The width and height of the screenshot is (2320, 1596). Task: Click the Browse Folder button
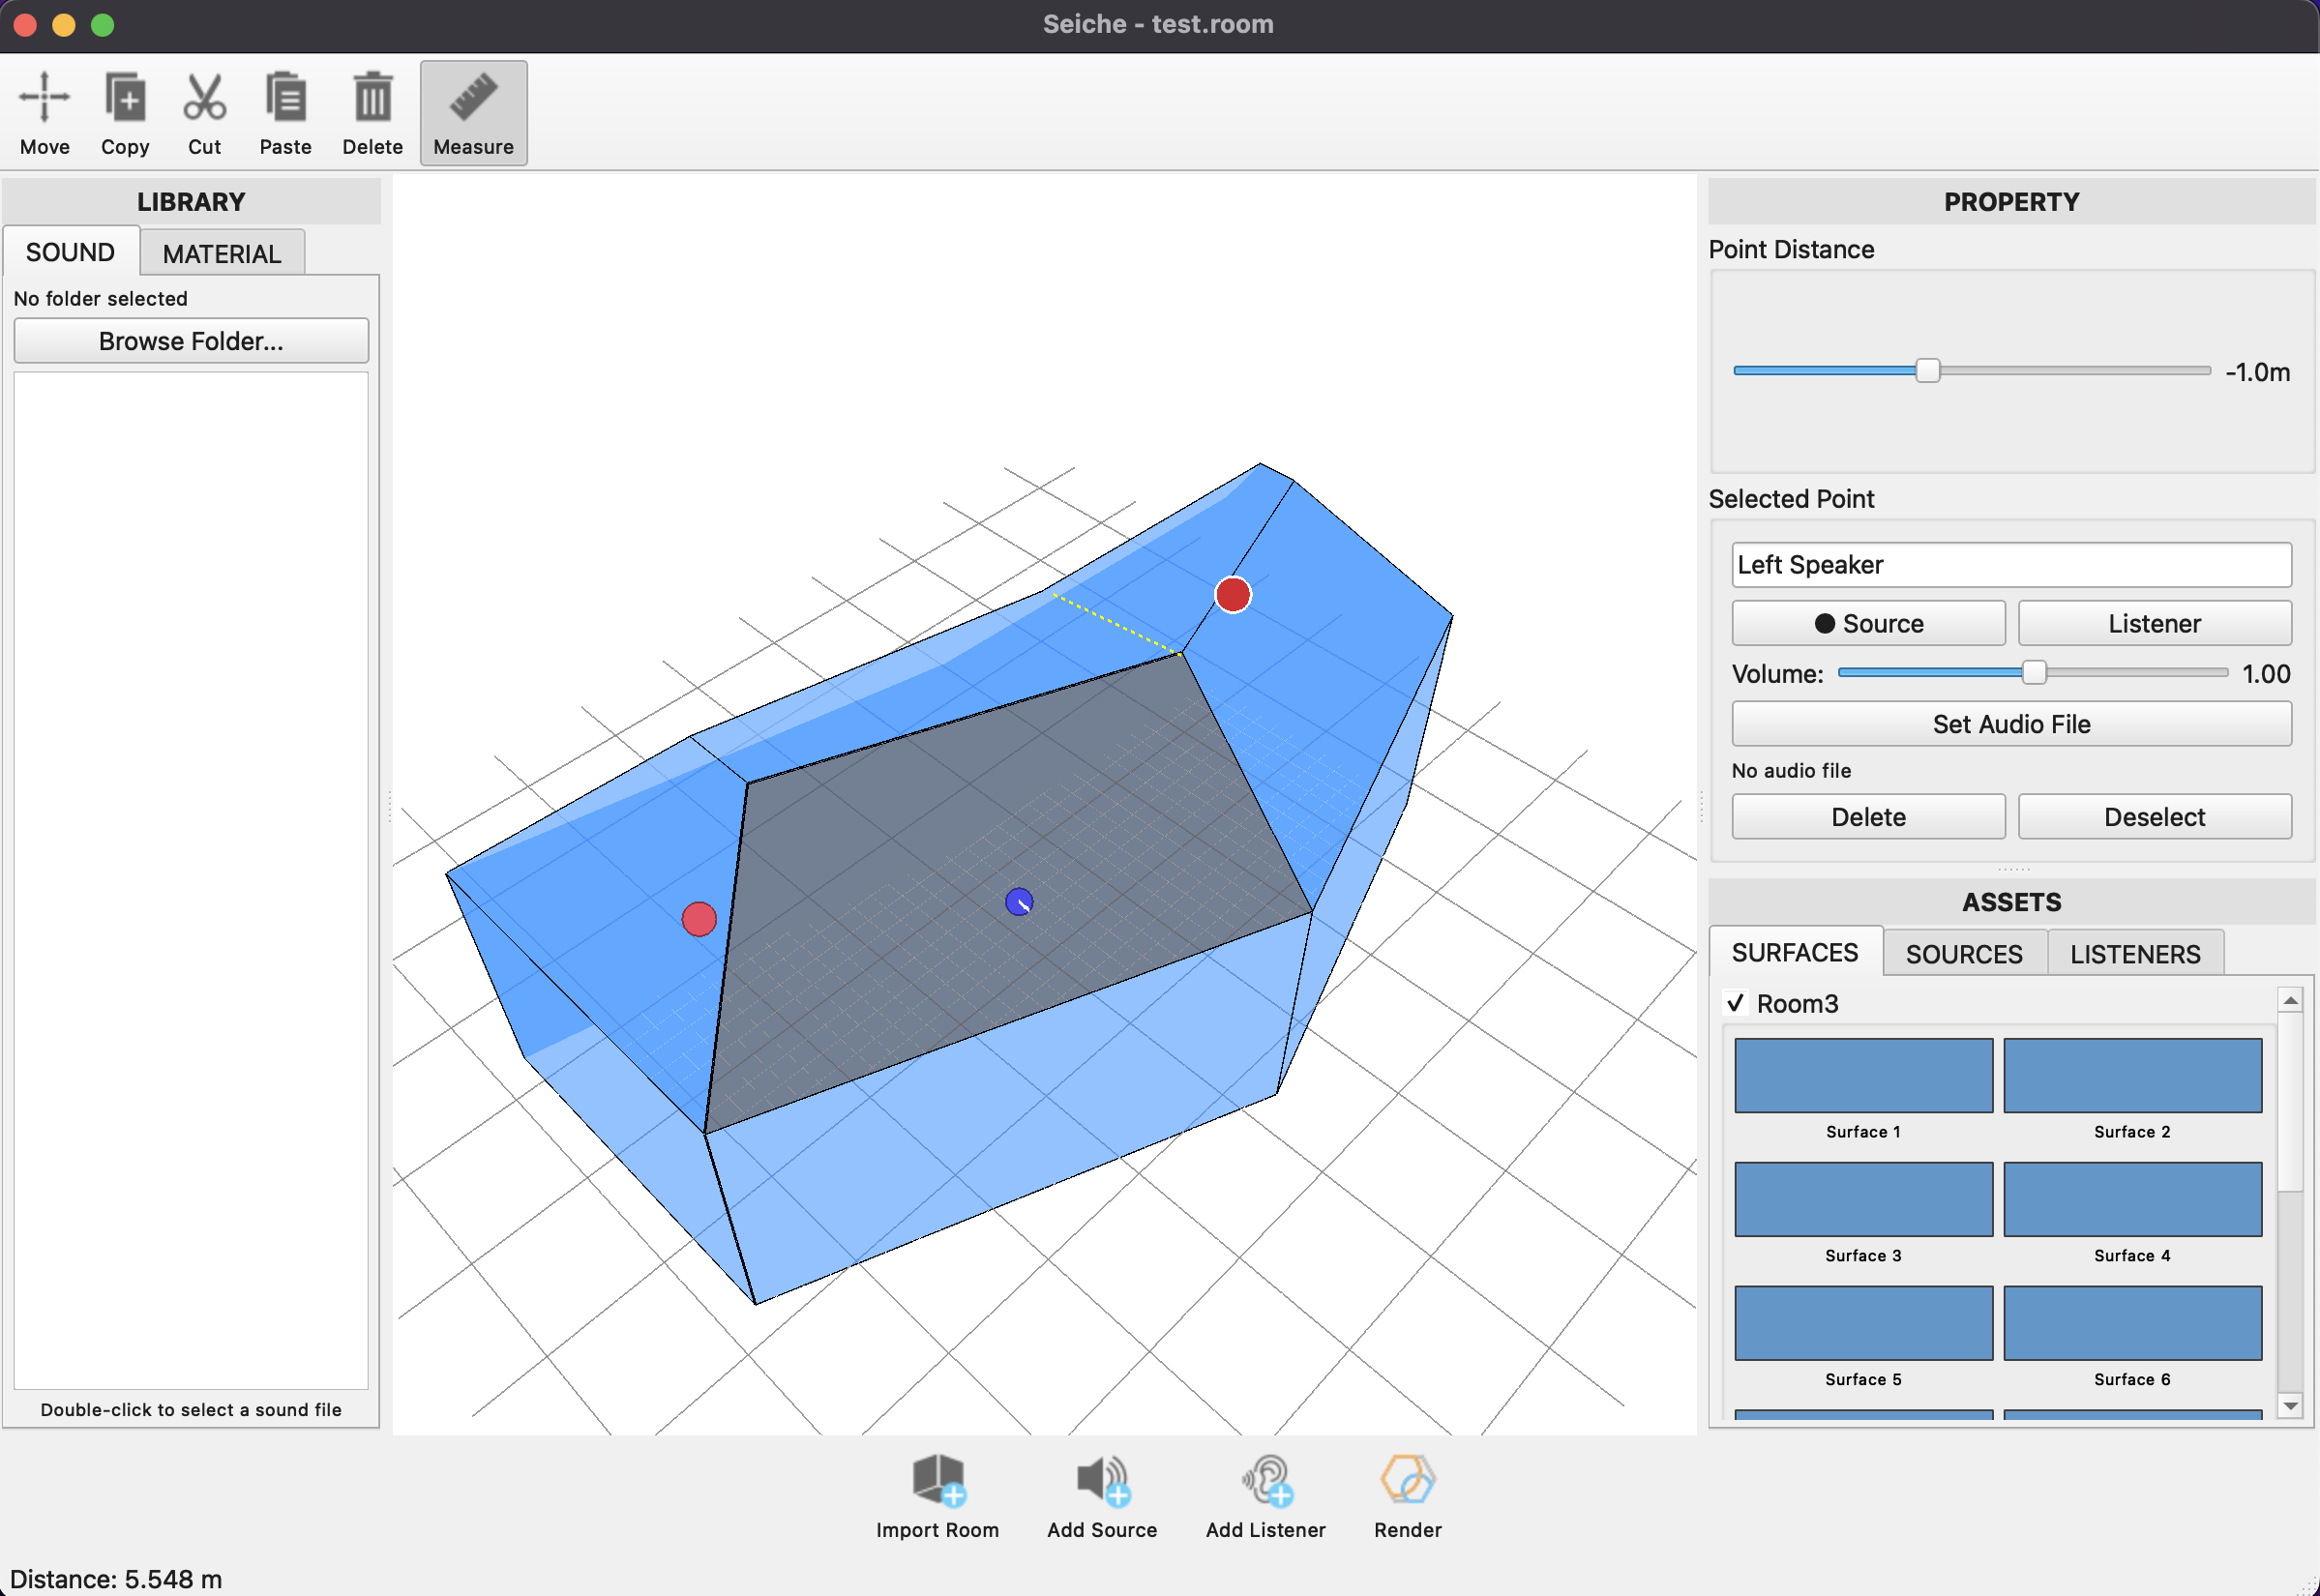click(191, 341)
